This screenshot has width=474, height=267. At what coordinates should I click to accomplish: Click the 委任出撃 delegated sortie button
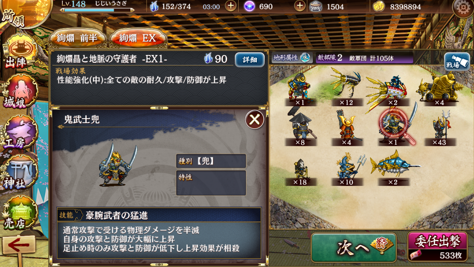tap(437, 246)
